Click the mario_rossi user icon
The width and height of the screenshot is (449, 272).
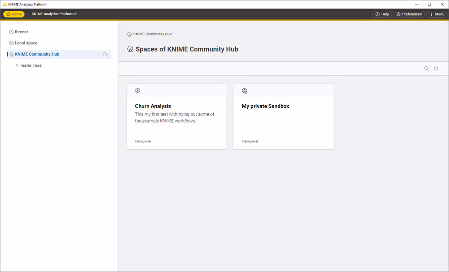pos(17,65)
